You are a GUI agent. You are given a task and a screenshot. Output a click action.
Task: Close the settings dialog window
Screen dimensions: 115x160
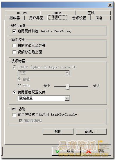coord(110,5)
